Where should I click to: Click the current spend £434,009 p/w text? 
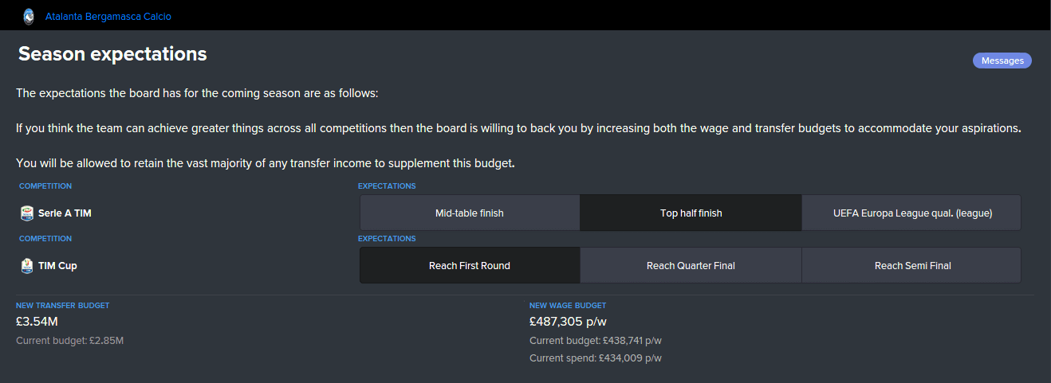596,358
